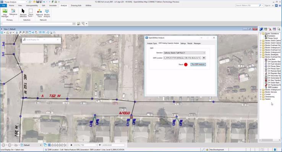This screenshot has width=282, height=152.
Task: Expand the Dimensioning folder
Action: pyautogui.click(x=261, y=97)
